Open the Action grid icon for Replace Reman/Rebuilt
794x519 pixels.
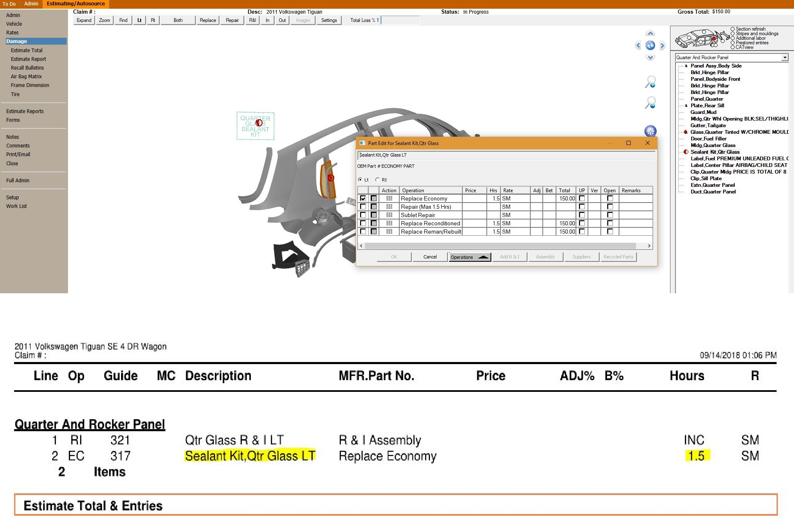[x=389, y=232]
